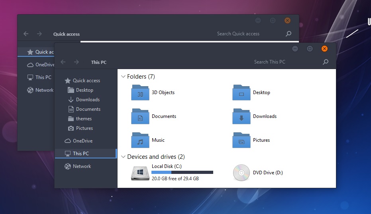The image size is (371, 214).
Task: Open the Desktop folder in the main pane
Action: point(241,93)
